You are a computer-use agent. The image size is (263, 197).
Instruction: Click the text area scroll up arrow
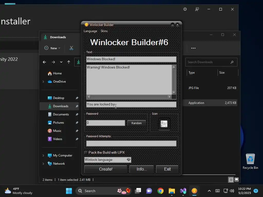coord(174,67)
